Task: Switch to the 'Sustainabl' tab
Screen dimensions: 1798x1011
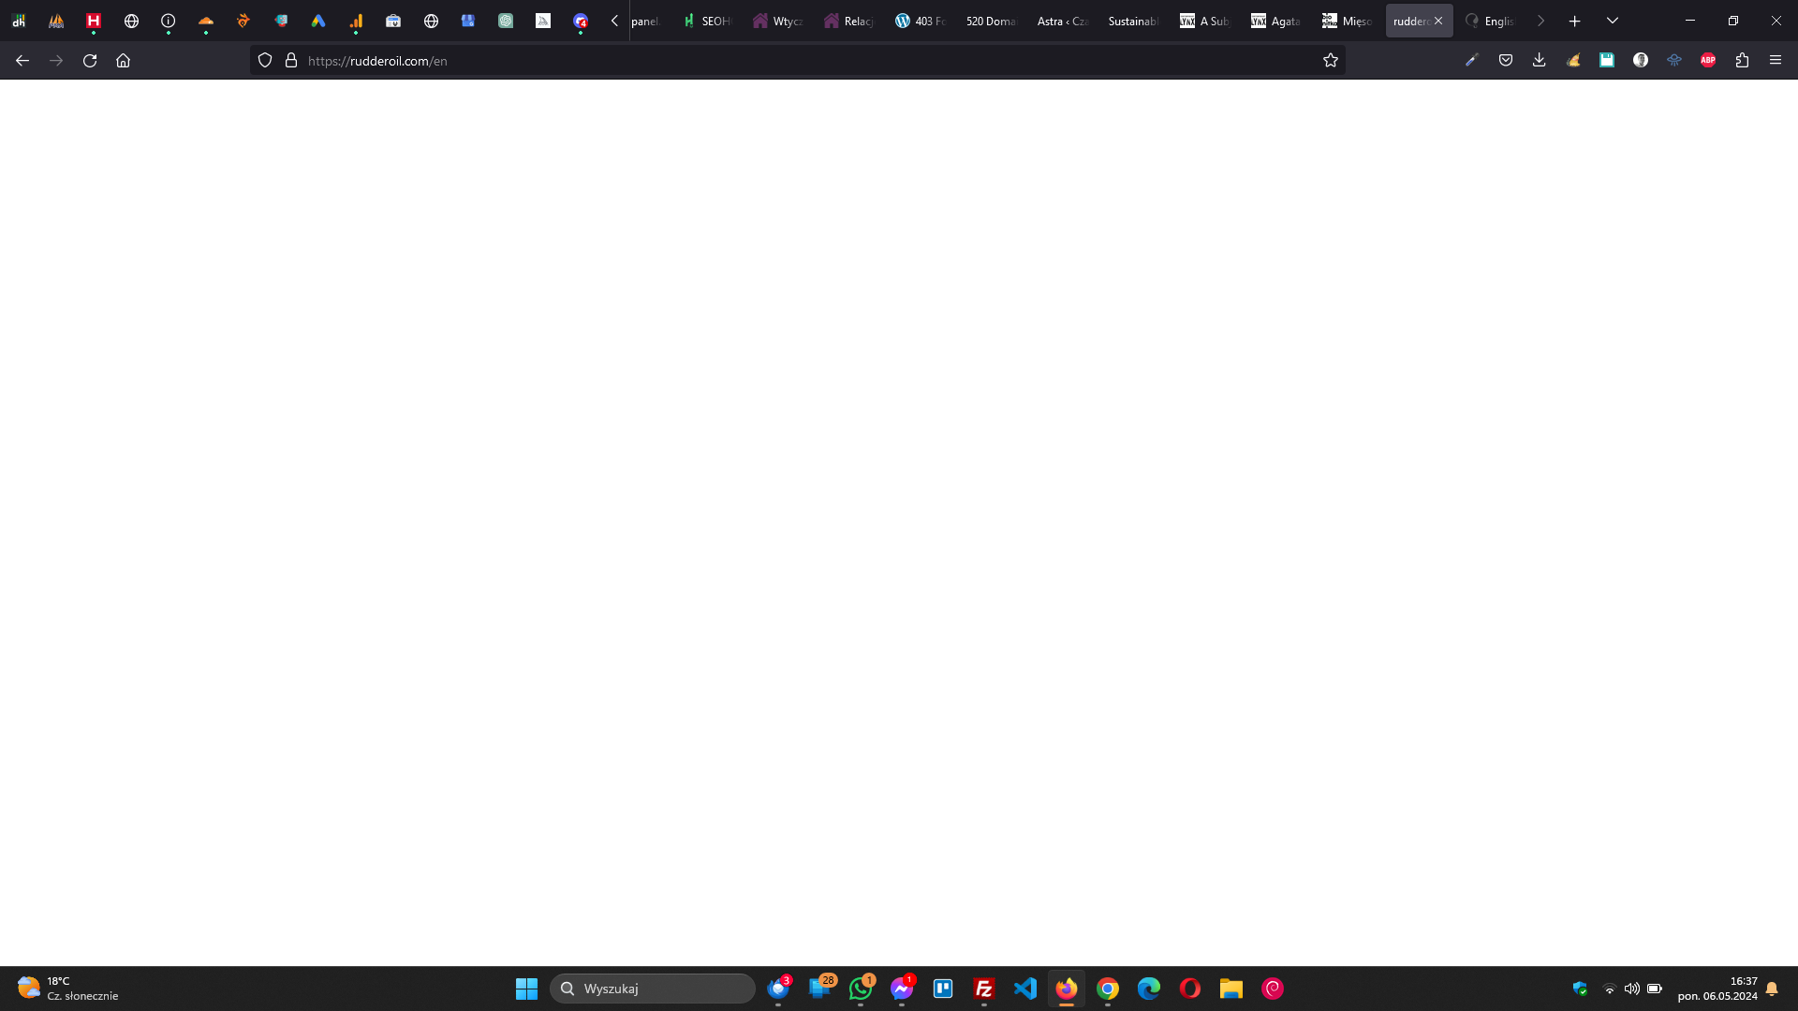Action: (x=1134, y=21)
